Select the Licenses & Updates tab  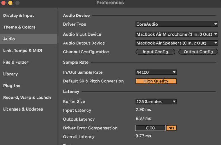pos(23,109)
